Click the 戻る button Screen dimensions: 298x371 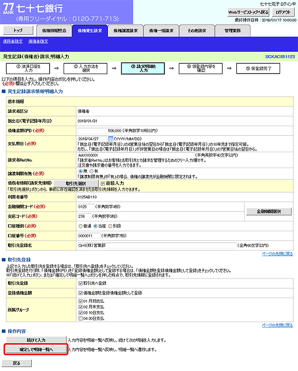(16, 363)
